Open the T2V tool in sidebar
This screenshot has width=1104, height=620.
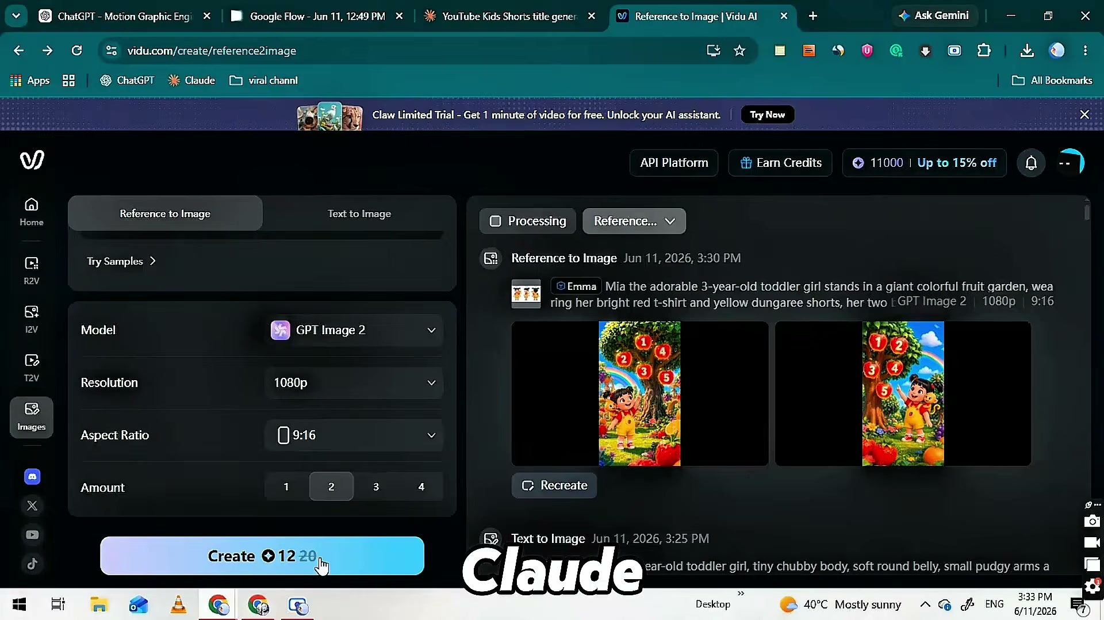click(32, 368)
